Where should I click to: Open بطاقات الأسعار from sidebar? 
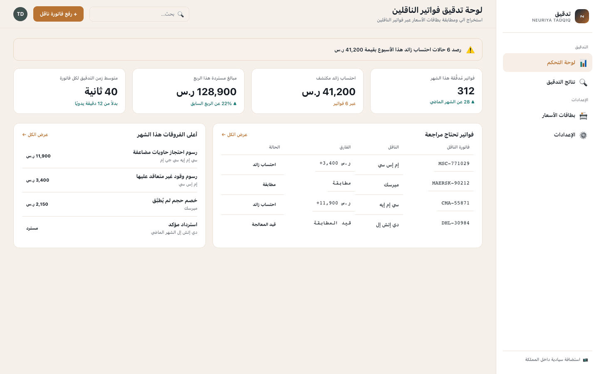point(547,116)
